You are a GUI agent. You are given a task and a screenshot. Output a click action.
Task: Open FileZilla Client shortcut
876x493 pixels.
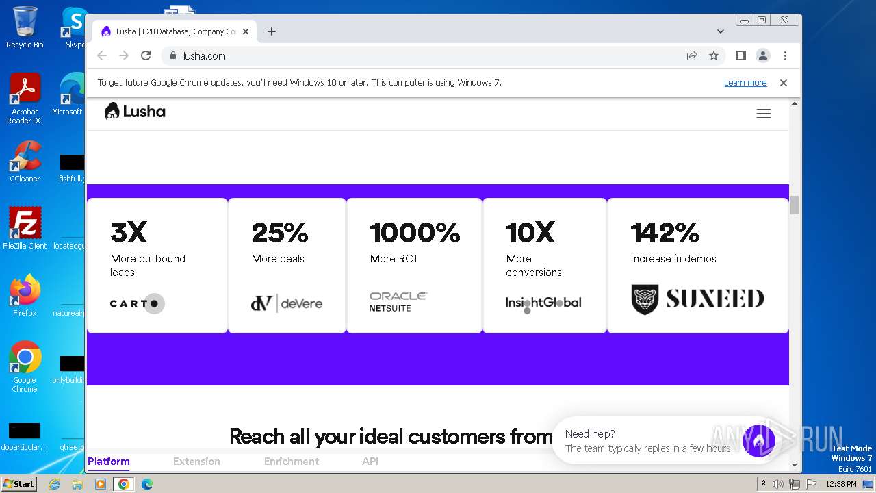(x=25, y=229)
